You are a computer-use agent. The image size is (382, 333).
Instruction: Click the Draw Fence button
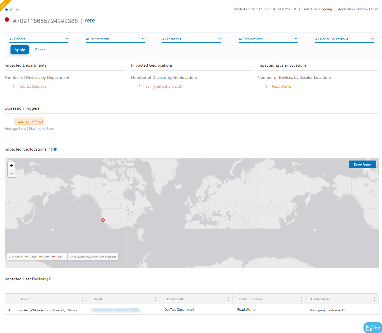[362, 165]
